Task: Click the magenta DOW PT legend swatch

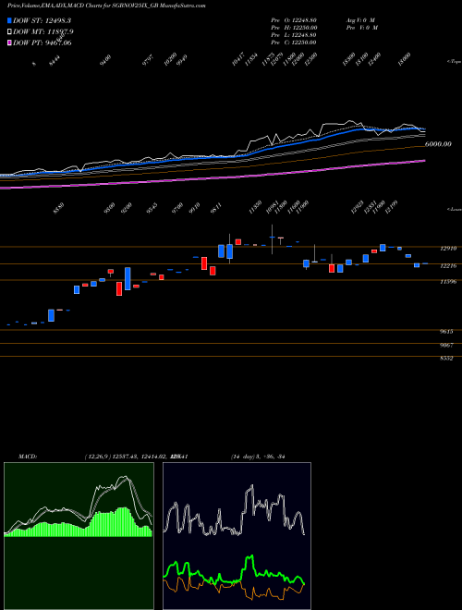Action: (x=9, y=43)
